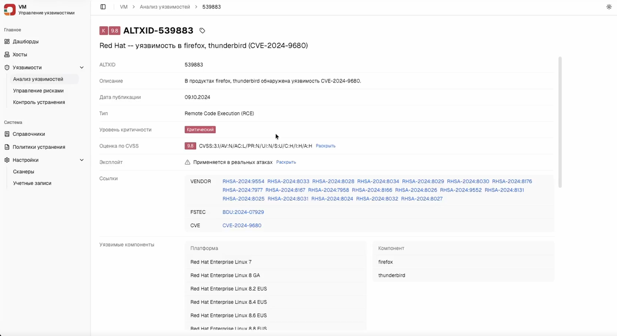The image size is (617, 336).
Task: Go to Сканеры settings page
Action: coord(23,172)
